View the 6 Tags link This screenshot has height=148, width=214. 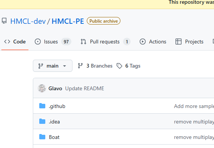pyautogui.click(x=128, y=66)
